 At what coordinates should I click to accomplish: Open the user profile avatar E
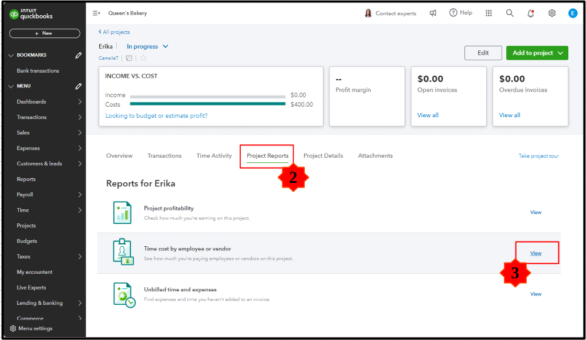572,13
